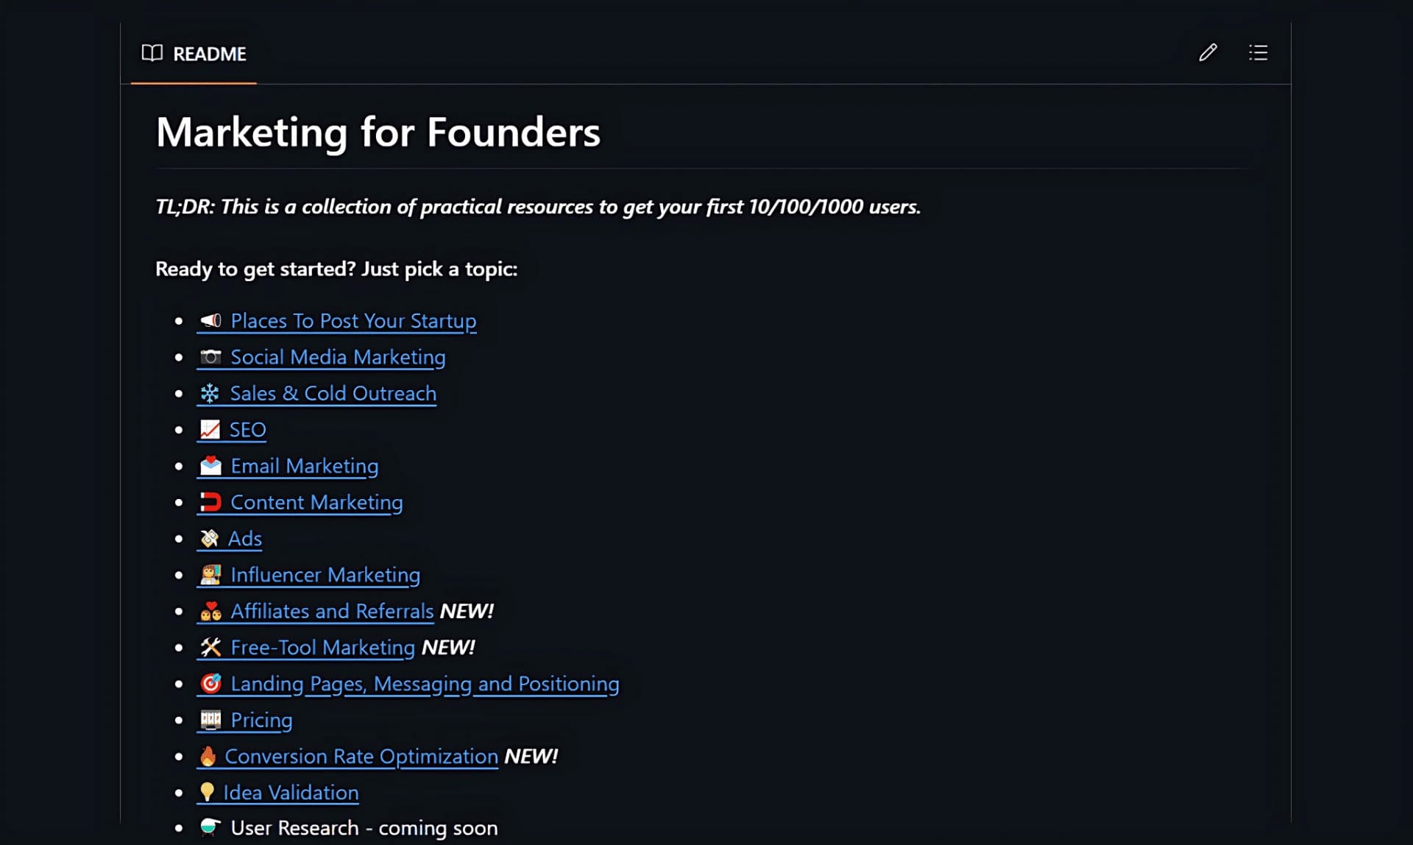Viewport: 1413px width, 845px height.
Task: Open the SEO topic link
Action: (x=248, y=429)
